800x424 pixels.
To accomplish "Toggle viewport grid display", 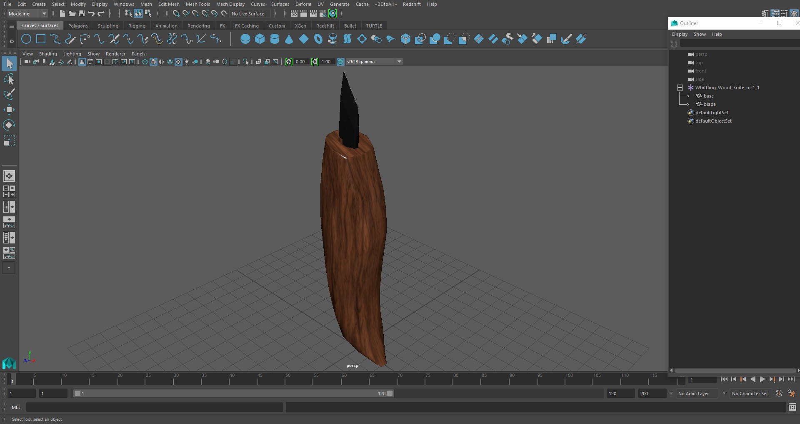I will [x=82, y=62].
